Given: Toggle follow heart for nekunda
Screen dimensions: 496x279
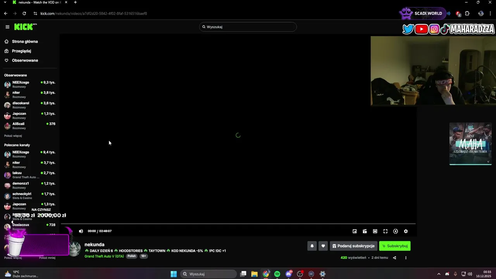Looking at the screenshot, I should coord(323,246).
